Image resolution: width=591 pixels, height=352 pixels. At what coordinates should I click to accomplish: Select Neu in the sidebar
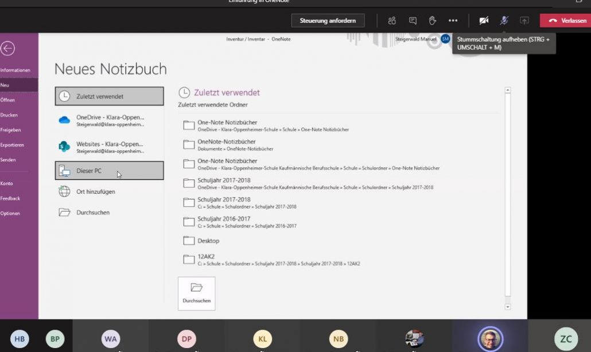(19, 85)
